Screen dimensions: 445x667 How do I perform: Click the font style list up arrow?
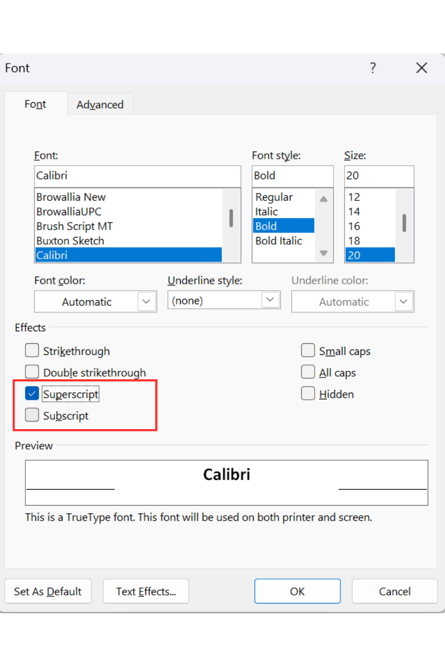[x=324, y=199]
